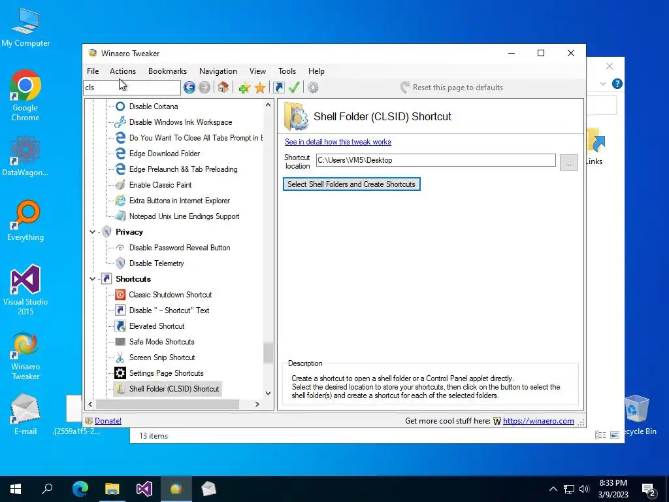
Task: Open Google Chrome desktop shortcut
Action: [25, 96]
